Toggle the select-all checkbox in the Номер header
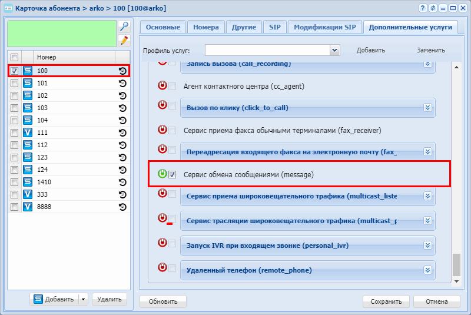 click(x=14, y=57)
